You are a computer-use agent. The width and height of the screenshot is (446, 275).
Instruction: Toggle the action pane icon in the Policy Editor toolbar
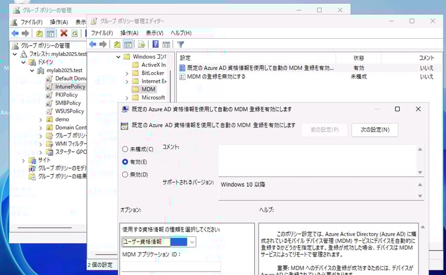tap(166, 45)
